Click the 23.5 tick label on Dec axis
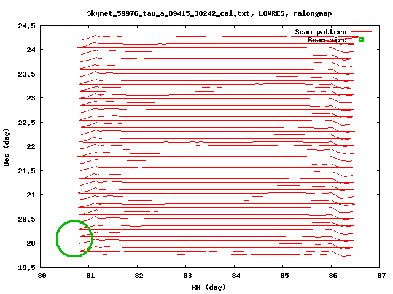Screen dimensions: 393x294 click(26, 74)
